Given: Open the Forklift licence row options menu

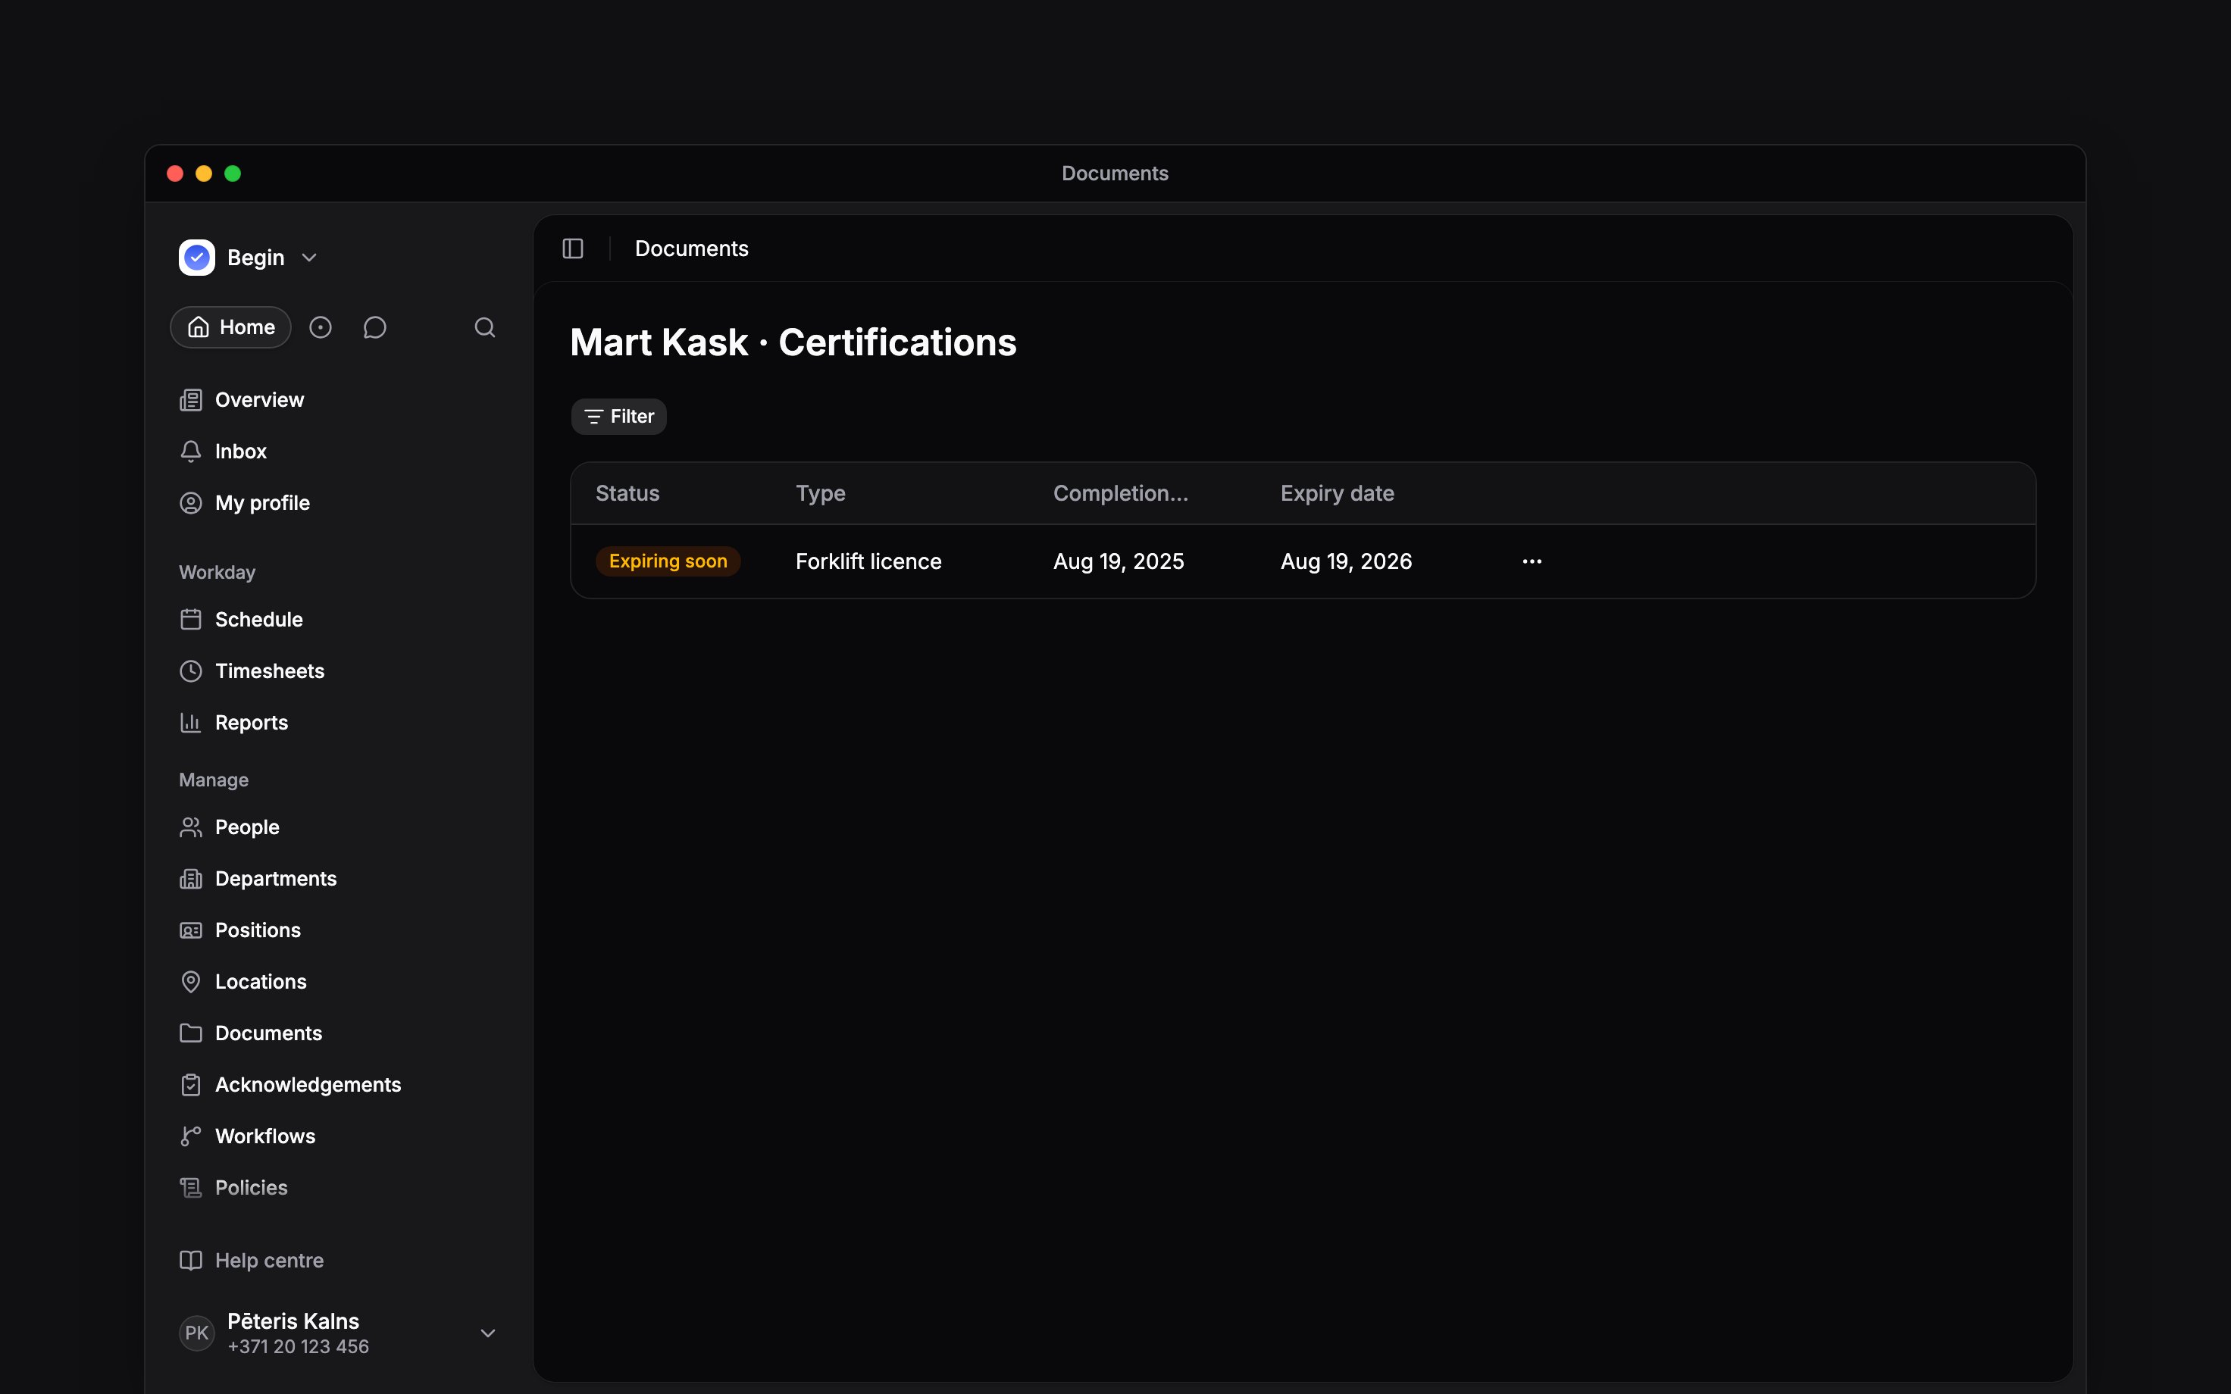Looking at the screenshot, I should click(1532, 561).
